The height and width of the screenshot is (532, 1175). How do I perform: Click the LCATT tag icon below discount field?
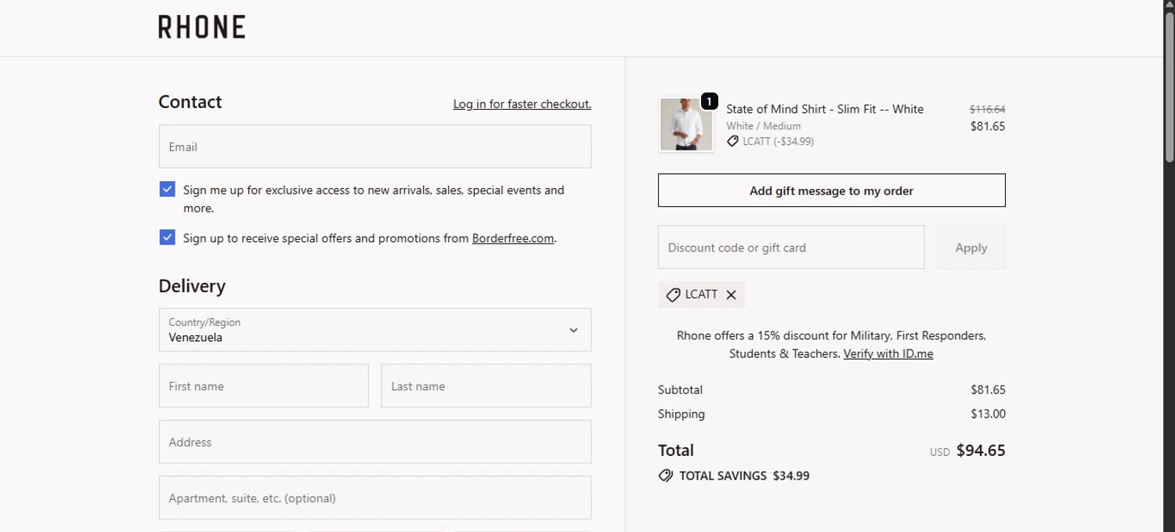pyautogui.click(x=673, y=295)
